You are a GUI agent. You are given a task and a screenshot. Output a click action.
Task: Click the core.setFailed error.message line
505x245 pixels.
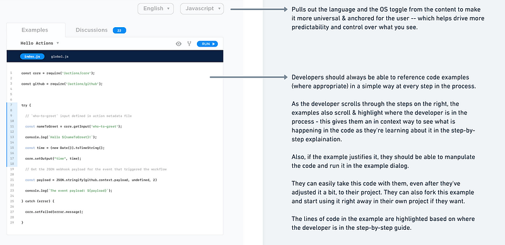click(x=54, y=212)
